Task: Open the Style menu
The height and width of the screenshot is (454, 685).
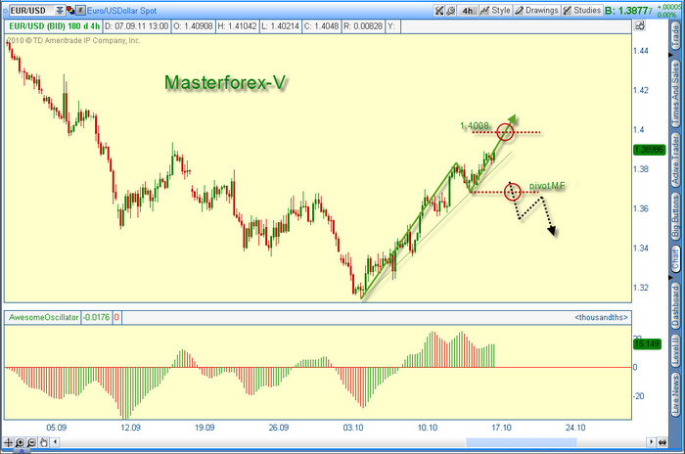Action: click(x=494, y=11)
